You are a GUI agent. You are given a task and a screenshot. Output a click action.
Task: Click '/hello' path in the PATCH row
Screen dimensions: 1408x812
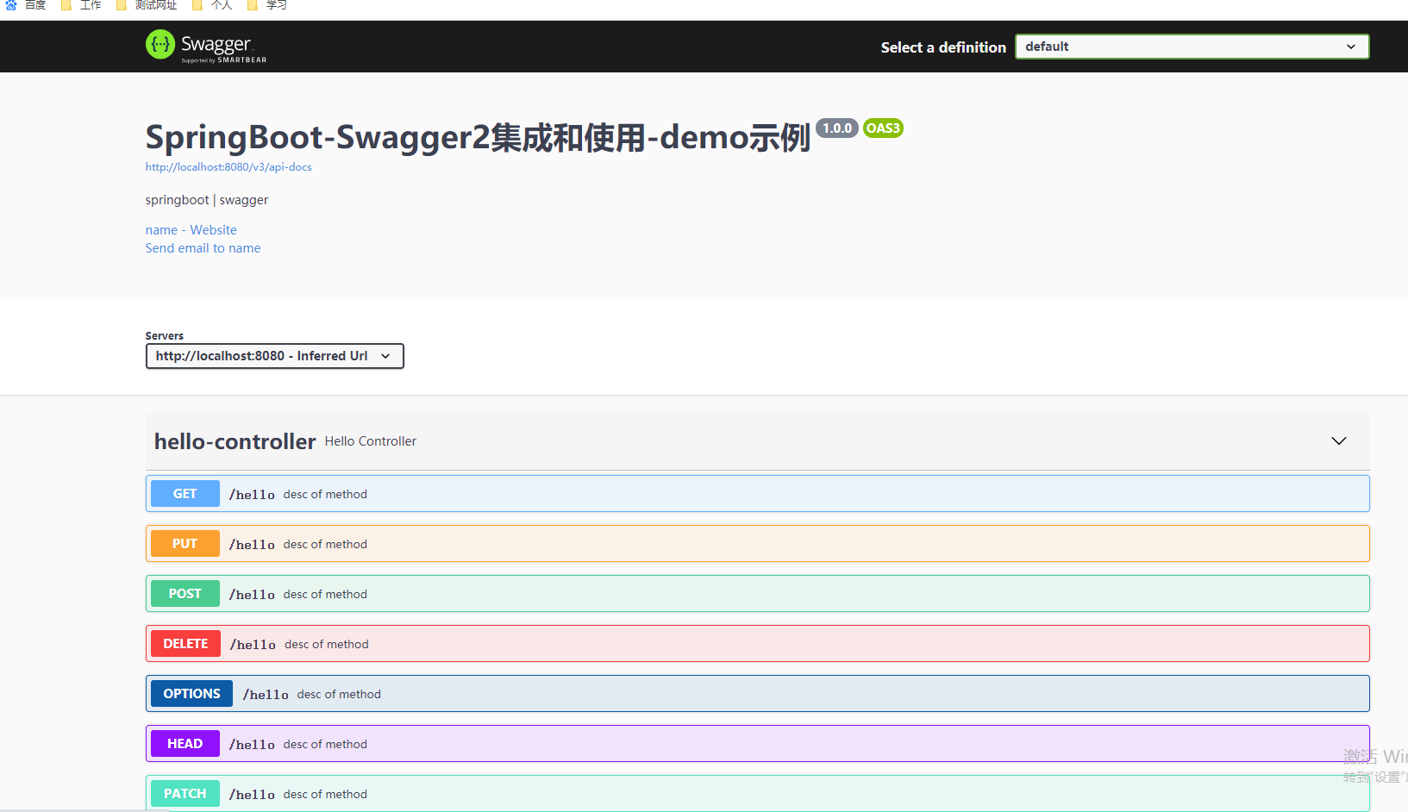[252, 795]
